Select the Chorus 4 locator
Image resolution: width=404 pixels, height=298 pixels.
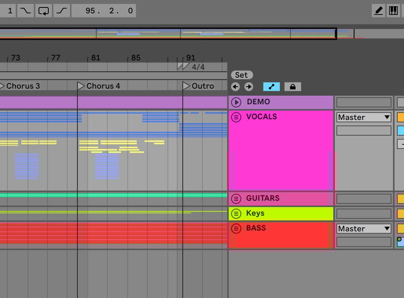(99, 86)
